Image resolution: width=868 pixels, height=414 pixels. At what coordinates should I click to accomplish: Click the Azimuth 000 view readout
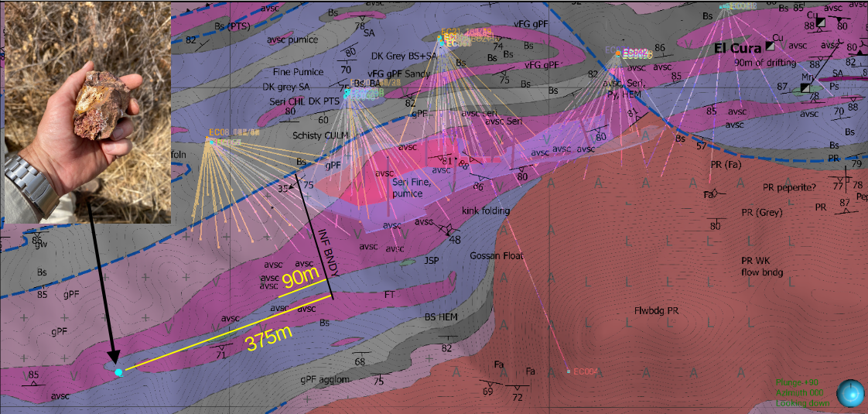(798, 393)
